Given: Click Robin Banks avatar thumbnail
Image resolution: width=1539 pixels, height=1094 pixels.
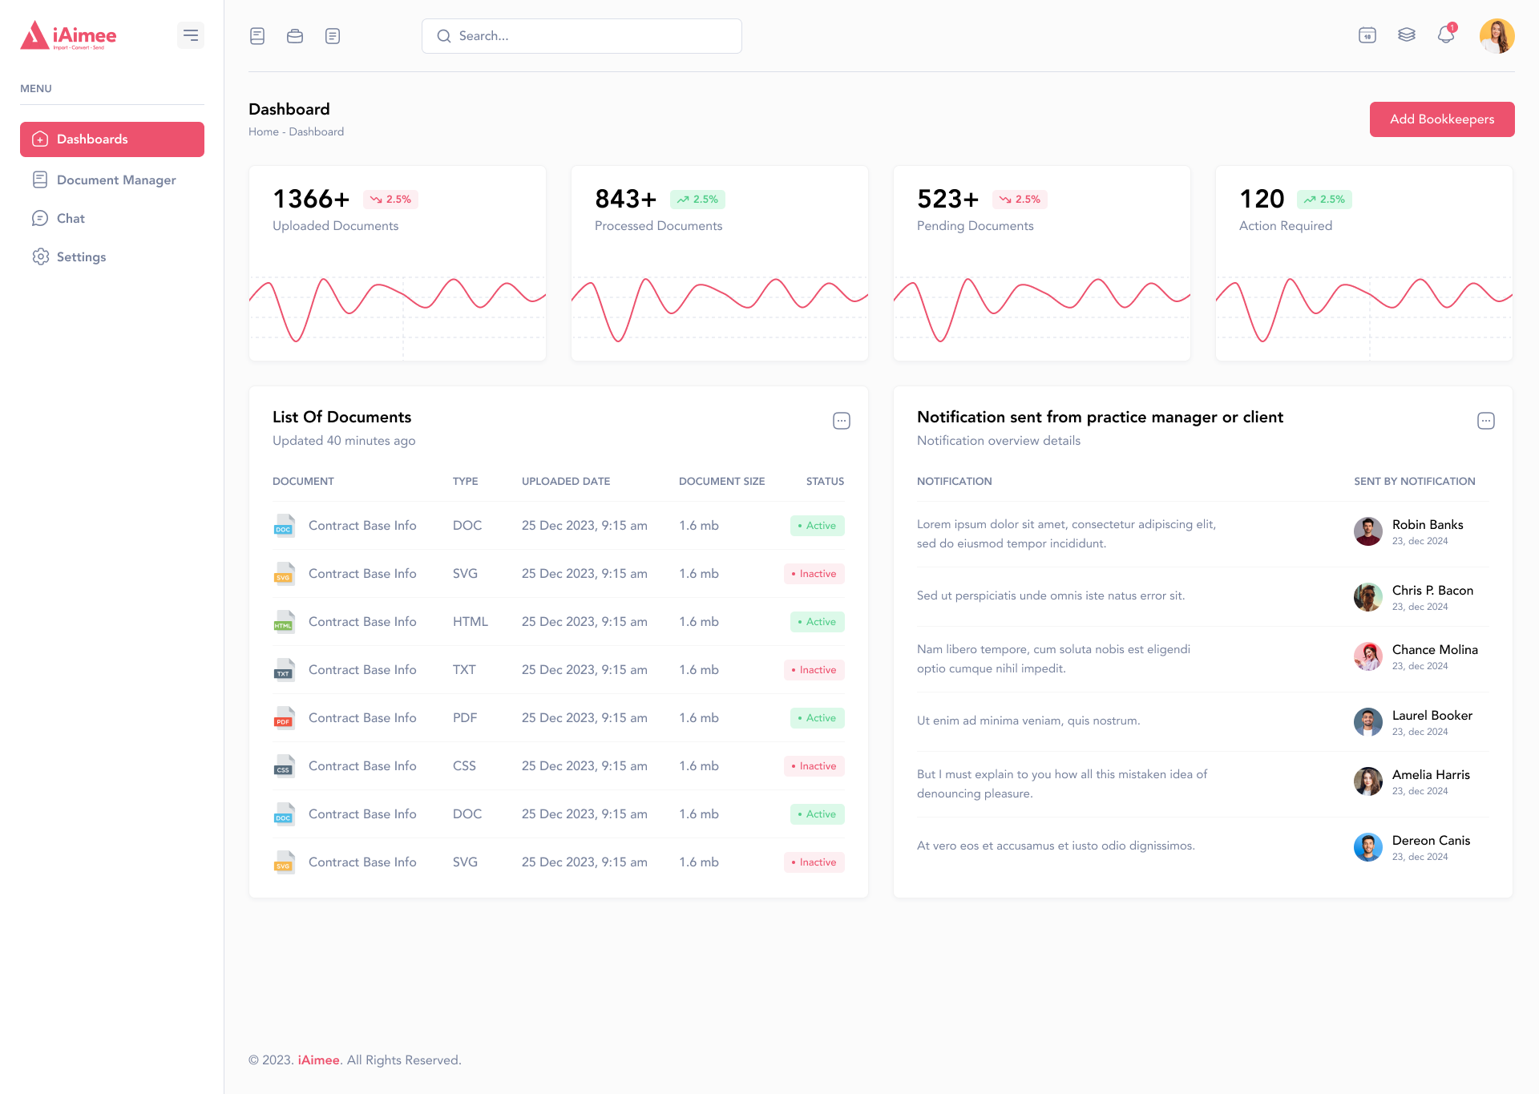Looking at the screenshot, I should point(1368,531).
